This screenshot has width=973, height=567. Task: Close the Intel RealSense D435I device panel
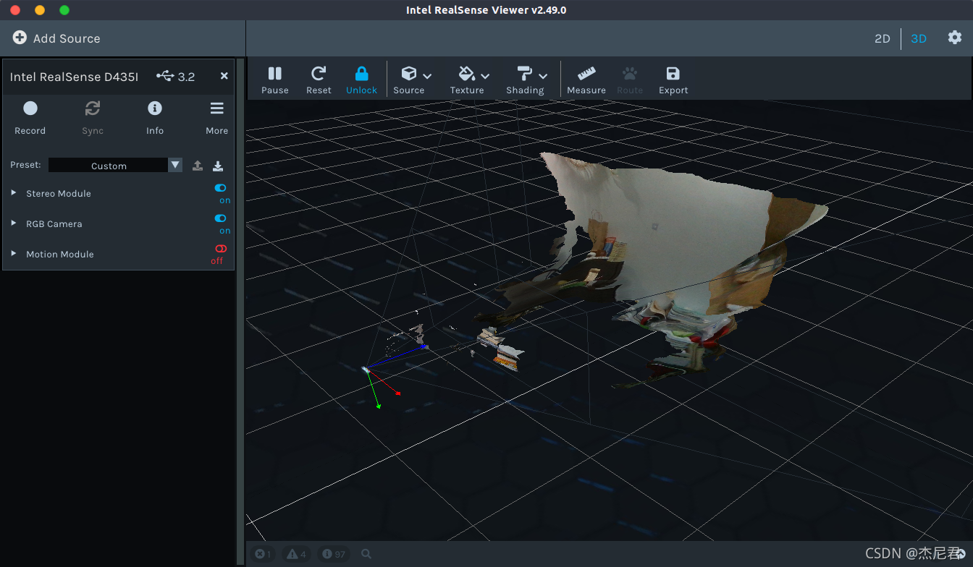click(224, 76)
